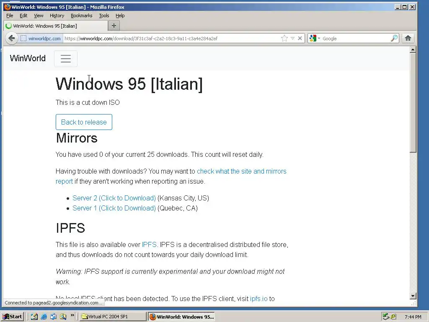This screenshot has height=322, width=429.
Task: Click the WinWorld site logo link
Action: pyautogui.click(x=28, y=58)
